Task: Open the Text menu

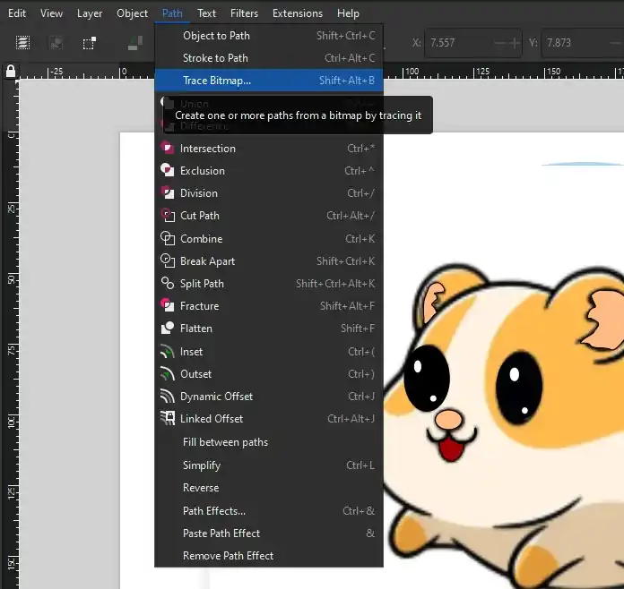Action: click(206, 13)
